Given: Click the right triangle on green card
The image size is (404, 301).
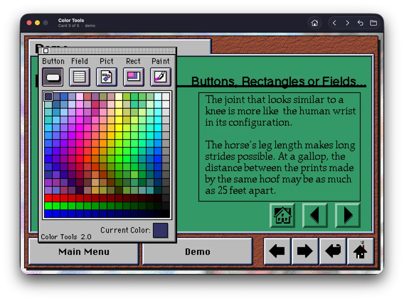Looking at the screenshot, I should pyautogui.click(x=348, y=215).
